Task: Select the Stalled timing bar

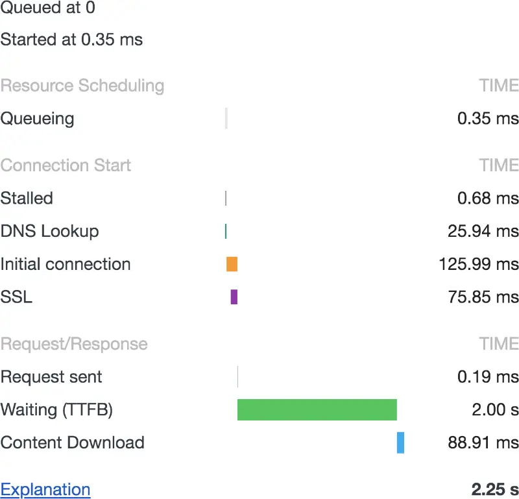Action: point(226,198)
